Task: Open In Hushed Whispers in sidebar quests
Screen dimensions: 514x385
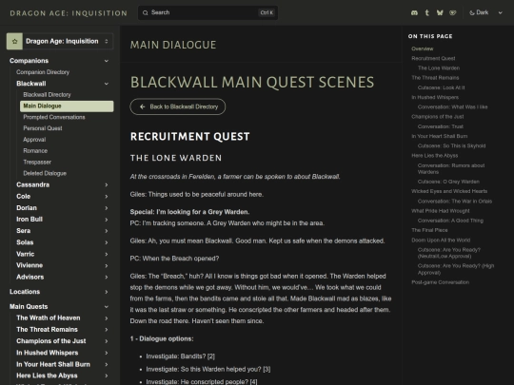Action: (x=48, y=353)
